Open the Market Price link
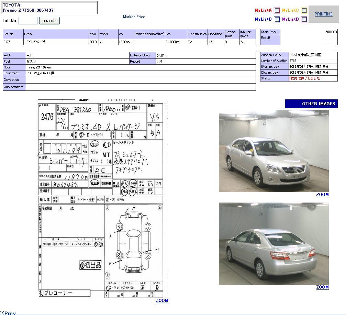 pyautogui.click(x=134, y=17)
